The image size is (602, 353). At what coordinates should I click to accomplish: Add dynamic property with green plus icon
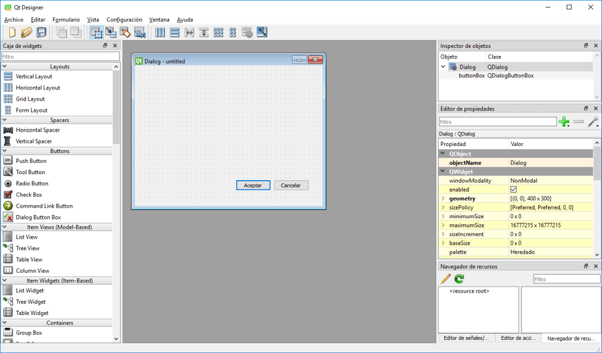564,122
